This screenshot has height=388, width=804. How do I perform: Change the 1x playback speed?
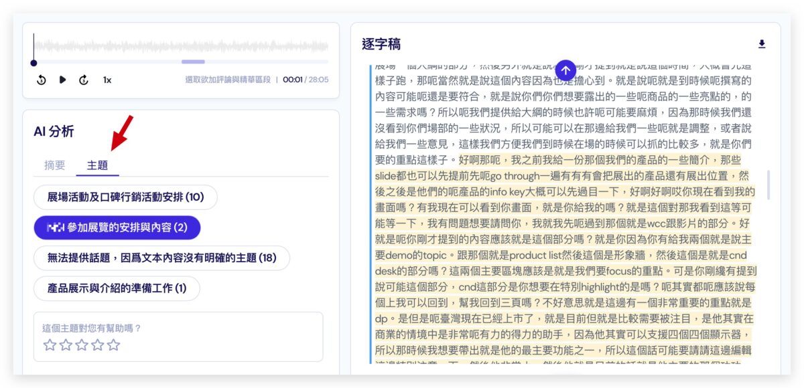coord(107,80)
